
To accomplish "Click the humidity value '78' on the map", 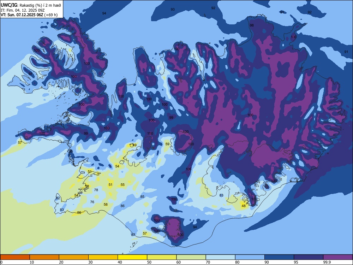I will tap(96, 190).
